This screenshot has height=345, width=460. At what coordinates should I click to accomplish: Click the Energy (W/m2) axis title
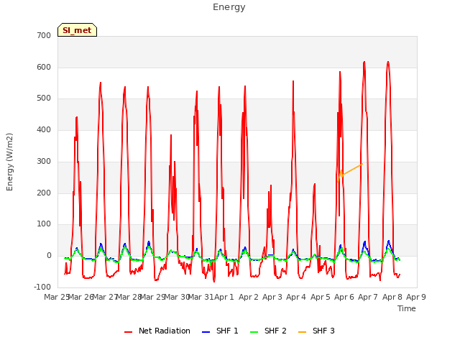9,162
